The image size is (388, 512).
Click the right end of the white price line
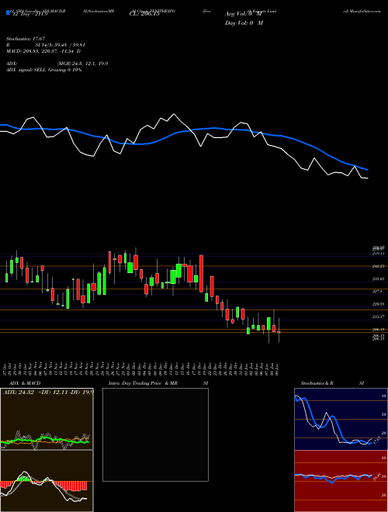click(x=367, y=178)
